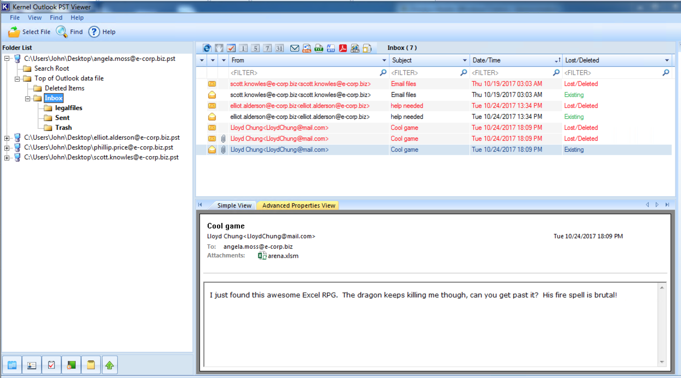
Task: Expand the scott.knowles PST file node
Action: [7, 158]
